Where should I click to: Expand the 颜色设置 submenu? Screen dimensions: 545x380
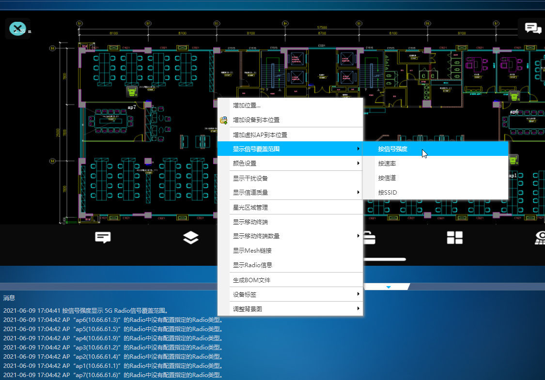tap(290, 163)
